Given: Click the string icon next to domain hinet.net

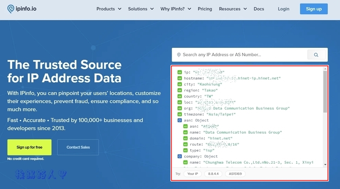Looking at the screenshot, I should click(185, 138).
